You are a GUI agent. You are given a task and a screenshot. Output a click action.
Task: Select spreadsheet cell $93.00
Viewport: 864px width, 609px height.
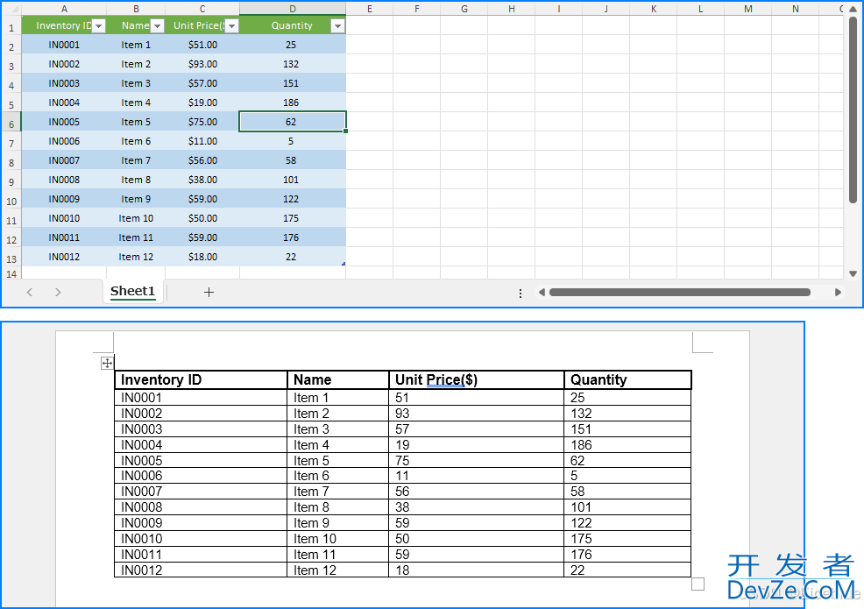click(202, 64)
